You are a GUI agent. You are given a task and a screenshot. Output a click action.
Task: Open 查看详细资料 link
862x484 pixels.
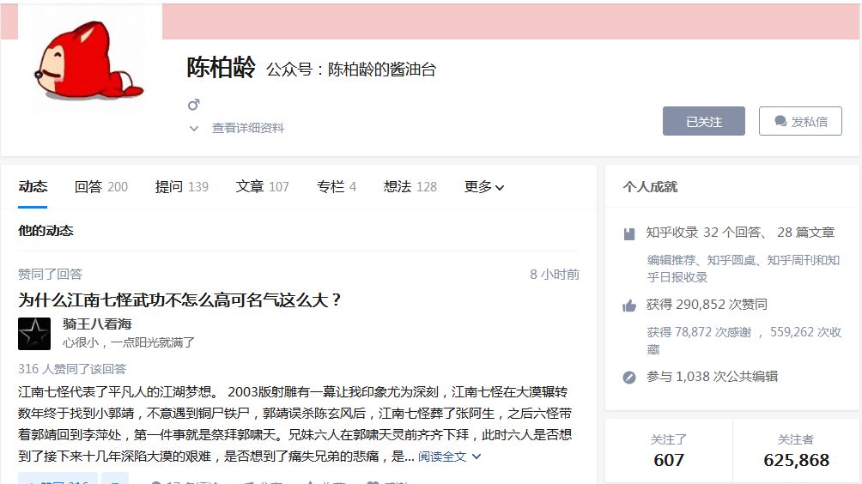click(x=248, y=128)
